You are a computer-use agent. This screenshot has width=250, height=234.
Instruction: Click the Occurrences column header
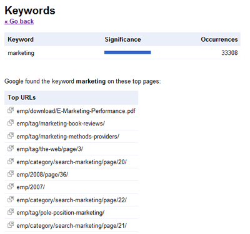219,39
